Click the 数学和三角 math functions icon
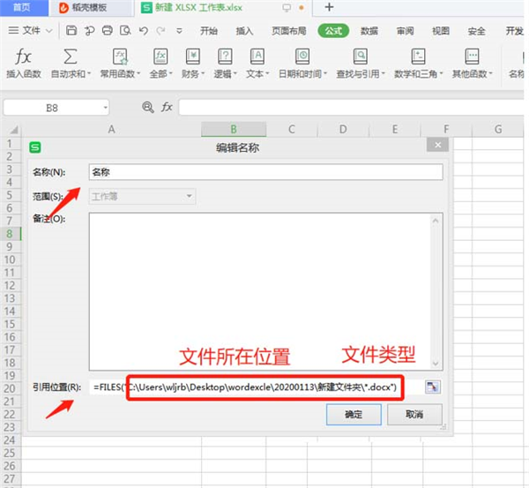529x488 pixels. (414, 57)
